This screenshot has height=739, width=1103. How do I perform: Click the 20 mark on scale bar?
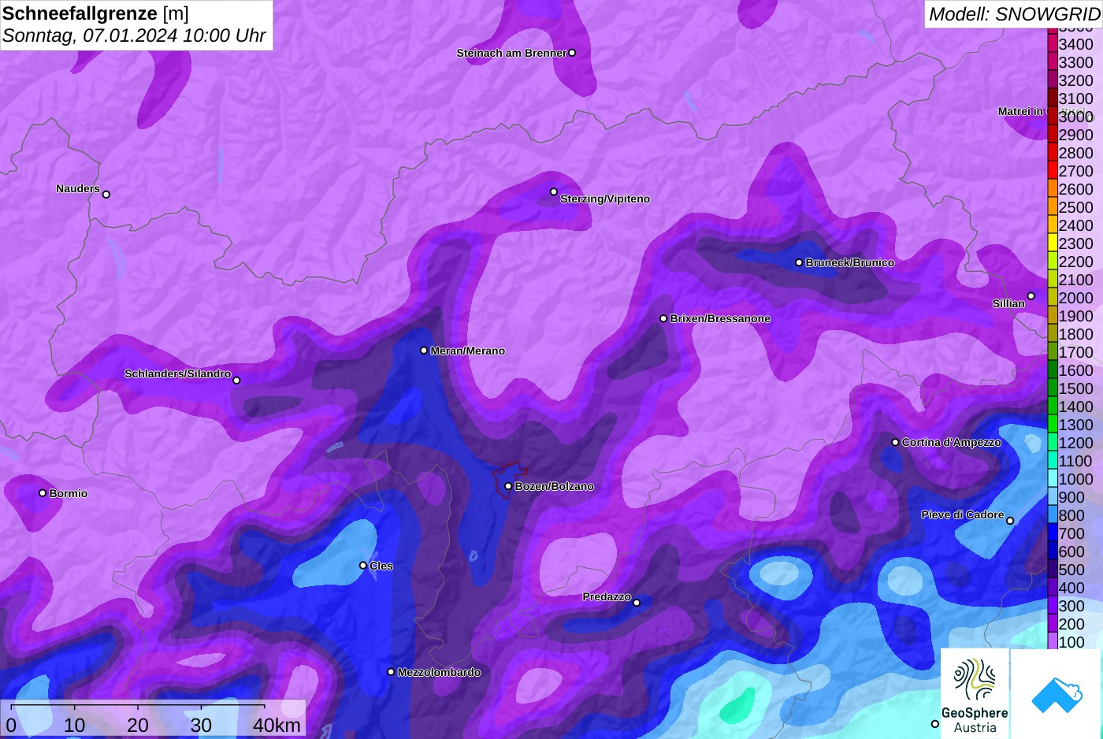[137, 725]
